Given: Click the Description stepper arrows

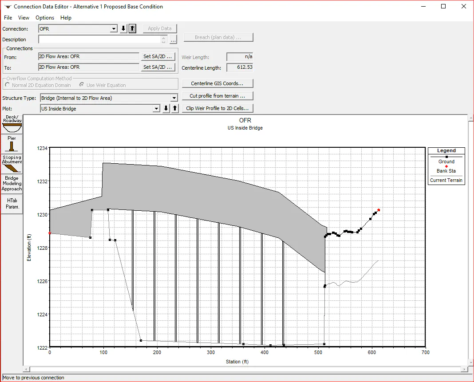Looking at the screenshot, I should coord(163,39).
